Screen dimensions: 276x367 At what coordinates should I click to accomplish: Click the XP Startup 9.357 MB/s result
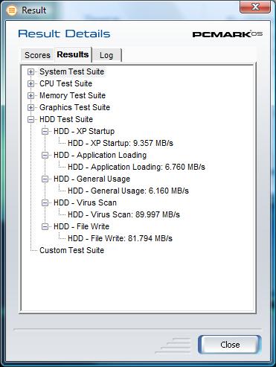coord(121,143)
